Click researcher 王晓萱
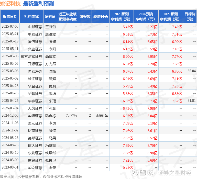 51,27
